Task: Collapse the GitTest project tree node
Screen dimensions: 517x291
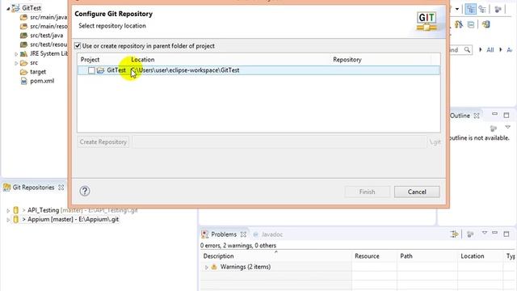Action: [8, 9]
